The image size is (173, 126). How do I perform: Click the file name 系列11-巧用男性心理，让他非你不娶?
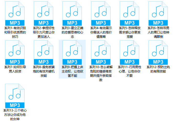click(x=129, y=71)
